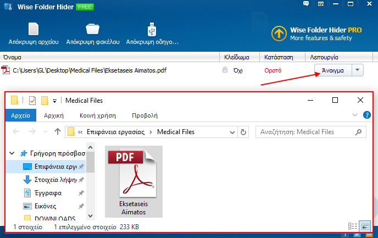This screenshot has height=238, width=378.
Task: Click the lock icon in the Κλείδωμα column
Action: [x=224, y=70]
